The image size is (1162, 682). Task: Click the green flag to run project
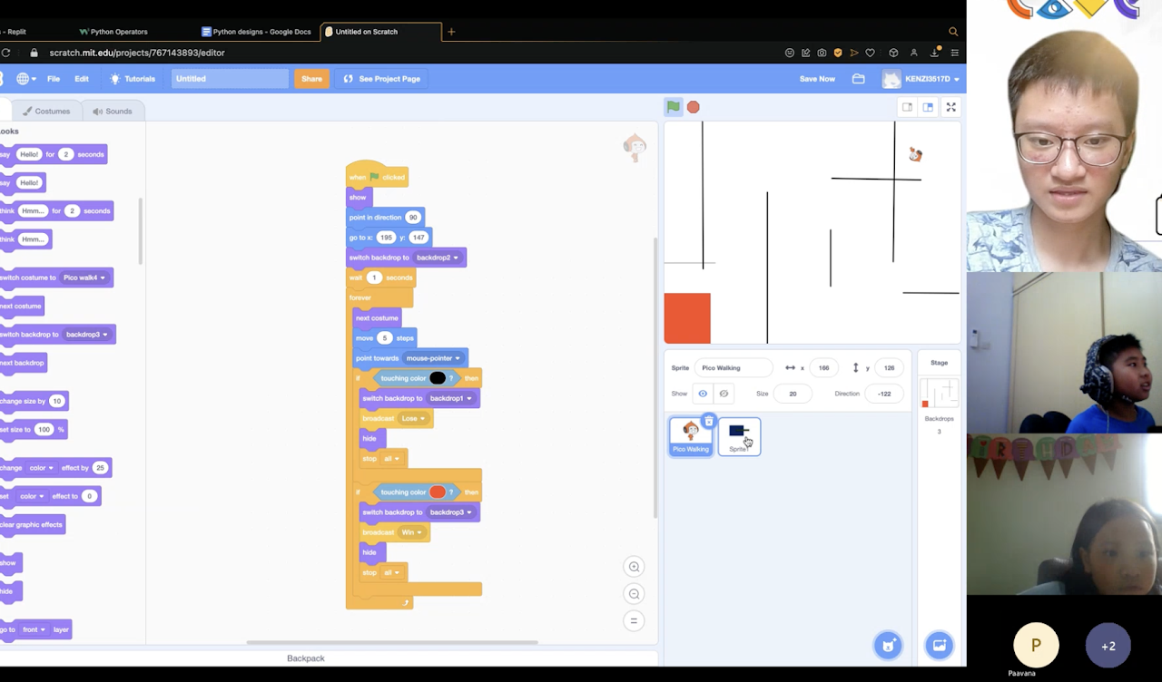673,107
